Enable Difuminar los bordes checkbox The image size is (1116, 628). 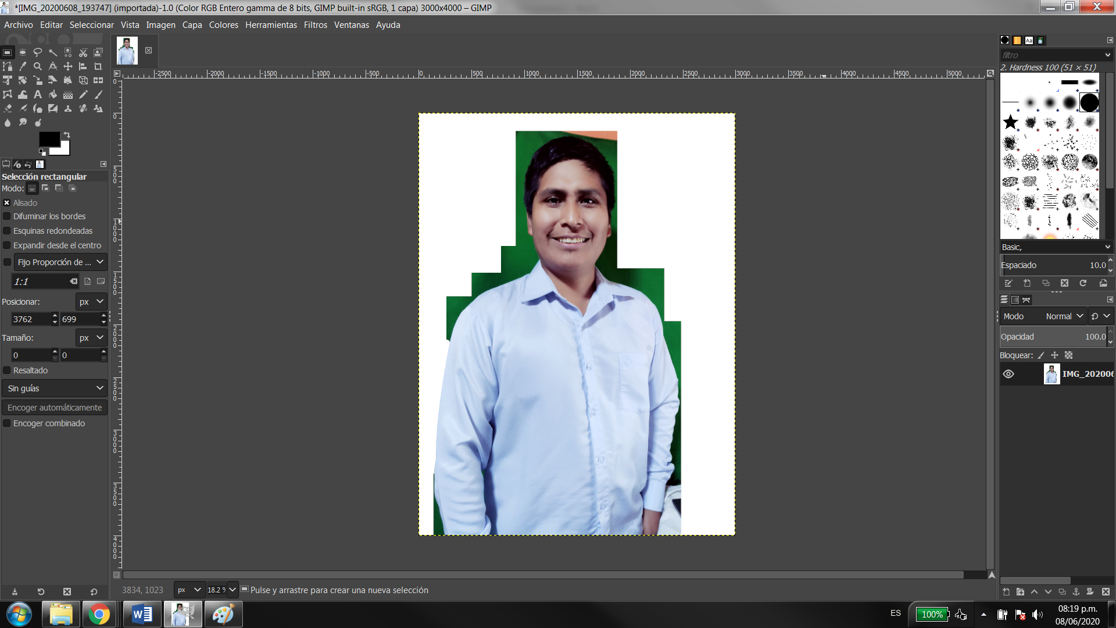click(x=7, y=216)
